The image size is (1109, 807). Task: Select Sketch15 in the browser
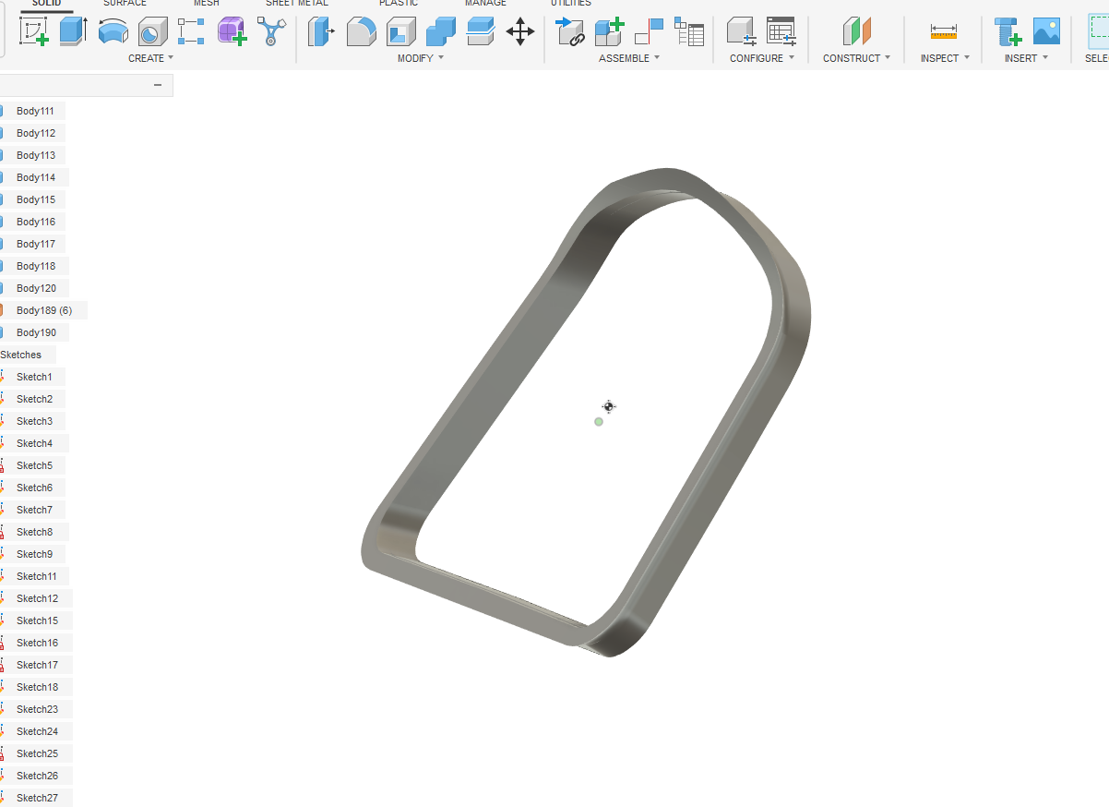(37, 620)
